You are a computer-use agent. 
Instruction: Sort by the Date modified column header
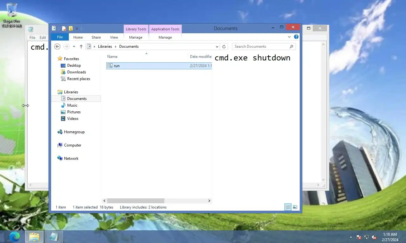tap(200, 57)
